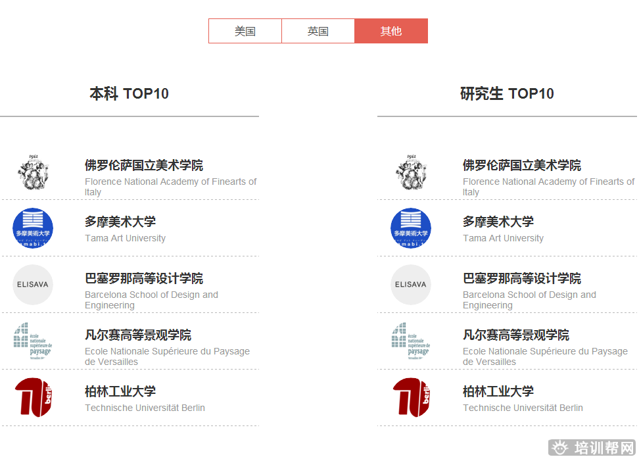Click 'Tama Art University' text in 研究生 list
This screenshot has height=459, width=639.
[x=504, y=238]
